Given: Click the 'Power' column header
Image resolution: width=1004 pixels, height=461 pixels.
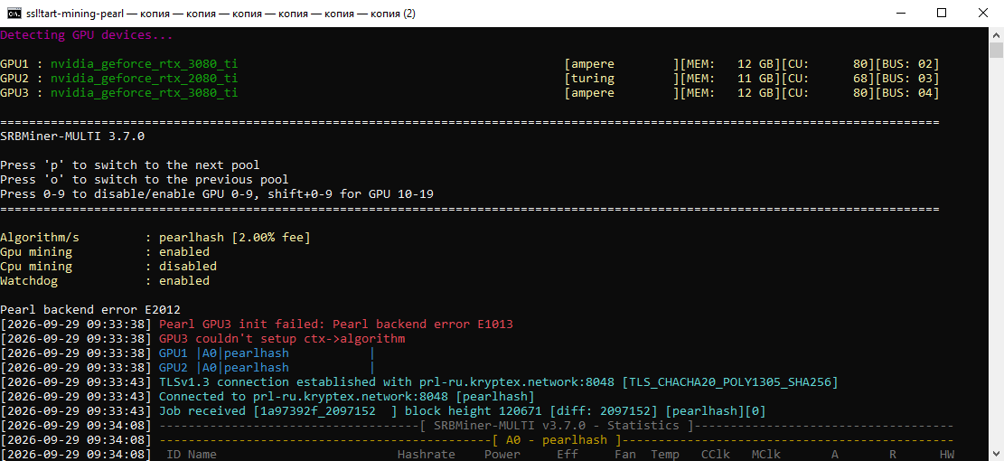Looking at the screenshot, I should pyautogui.click(x=502, y=455).
